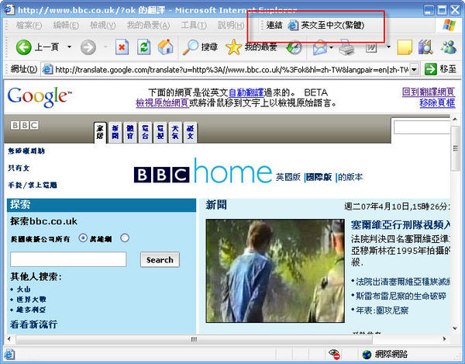Click the 回到翻譯網頁 link
This screenshot has width=465, height=364.
[429, 92]
